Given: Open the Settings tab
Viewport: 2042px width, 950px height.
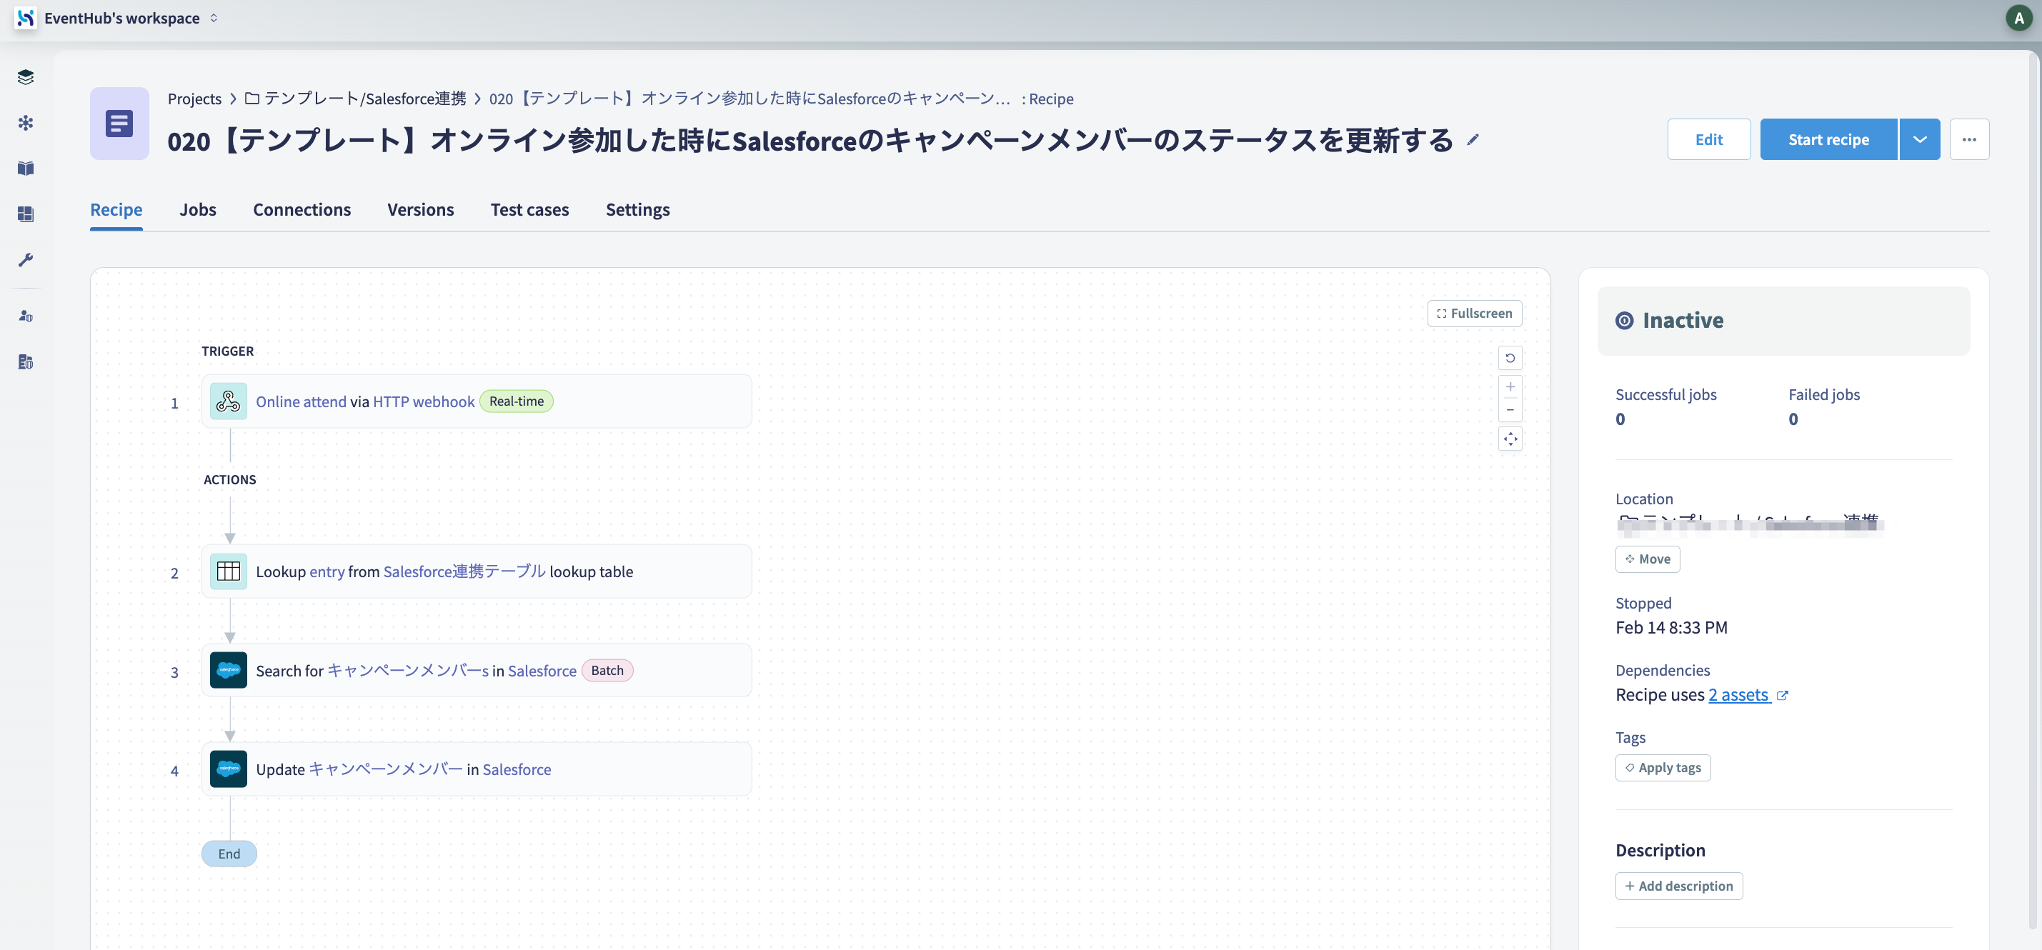Looking at the screenshot, I should pyautogui.click(x=637, y=209).
